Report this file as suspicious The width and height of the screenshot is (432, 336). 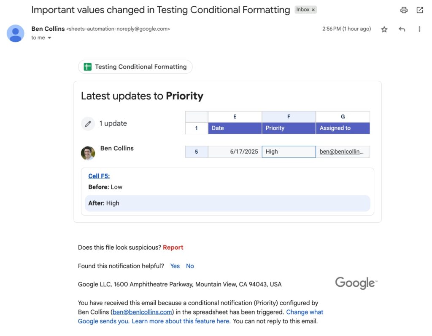pyautogui.click(x=173, y=248)
